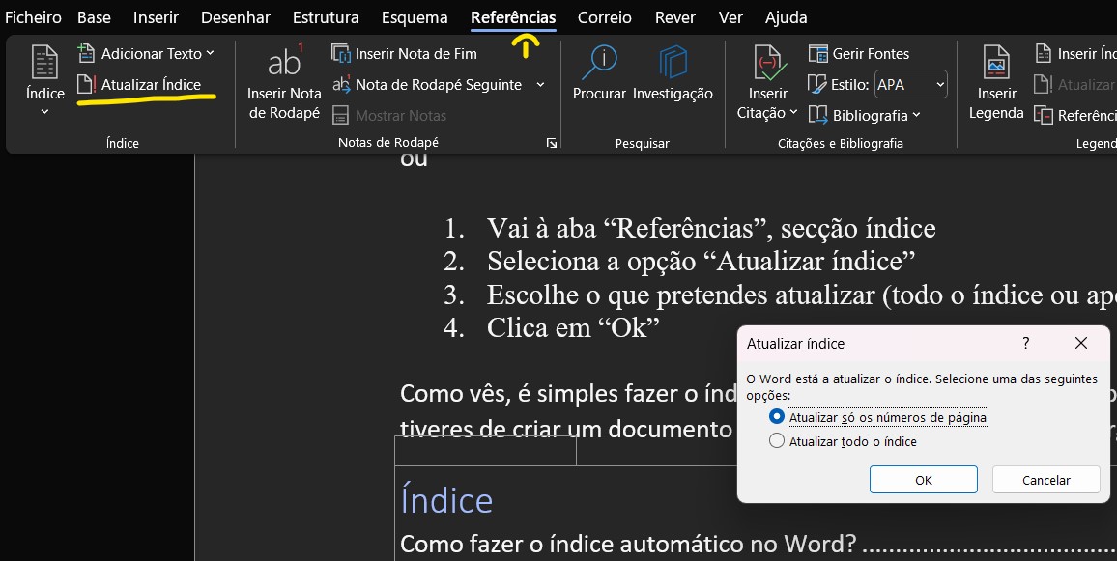This screenshot has width=1117, height=561.
Task: Insert a caption using Inserir Legenda
Action: (x=995, y=82)
